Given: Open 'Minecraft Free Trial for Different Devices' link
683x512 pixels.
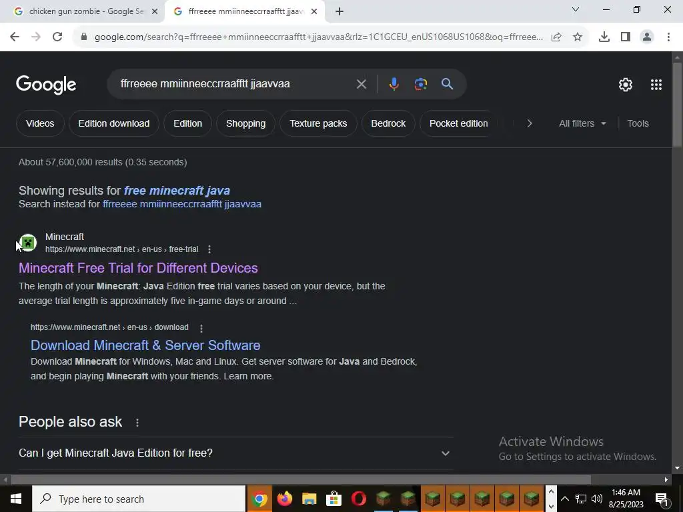Looking at the screenshot, I should pyautogui.click(x=138, y=268).
